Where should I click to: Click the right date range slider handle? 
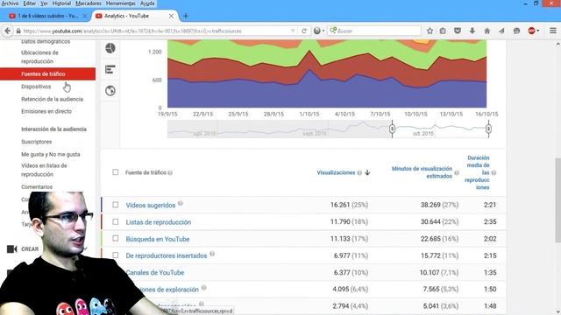point(488,129)
